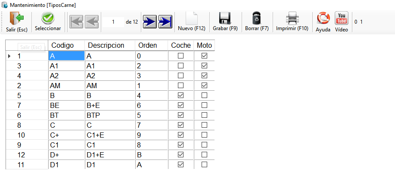395x181 pixels.
Task: Toggle Moto checkbox for row D+
Action: [x=204, y=154]
